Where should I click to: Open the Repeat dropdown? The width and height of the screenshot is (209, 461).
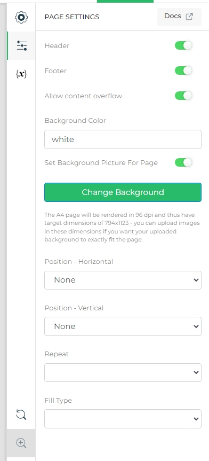(x=123, y=372)
